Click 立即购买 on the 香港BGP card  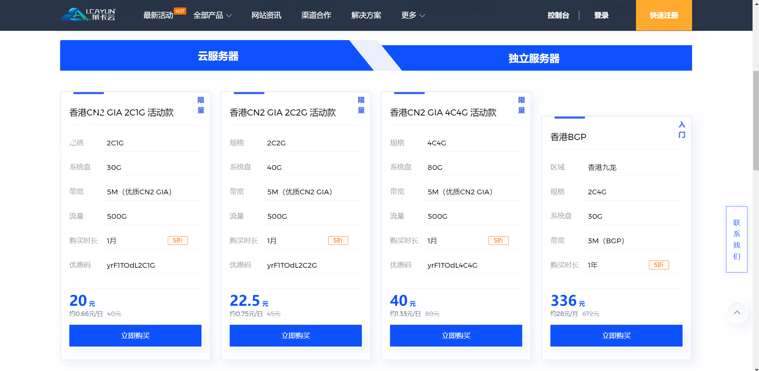coord(616,336)
